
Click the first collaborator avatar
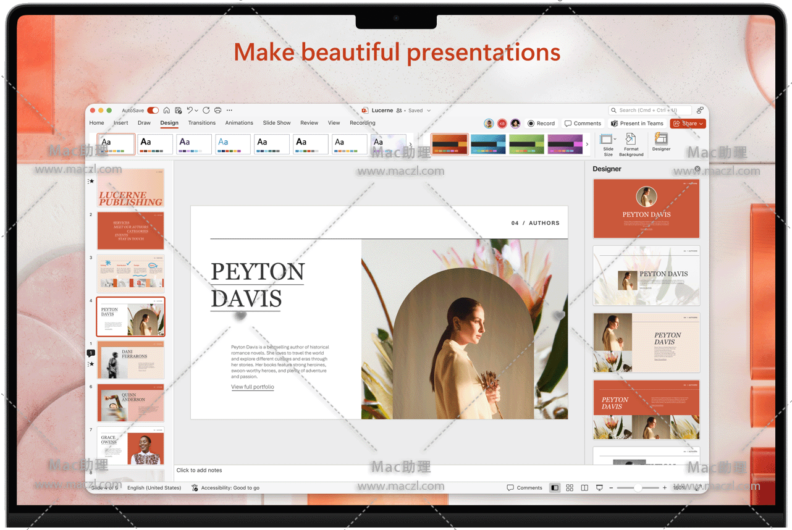(x=489, y=124)
